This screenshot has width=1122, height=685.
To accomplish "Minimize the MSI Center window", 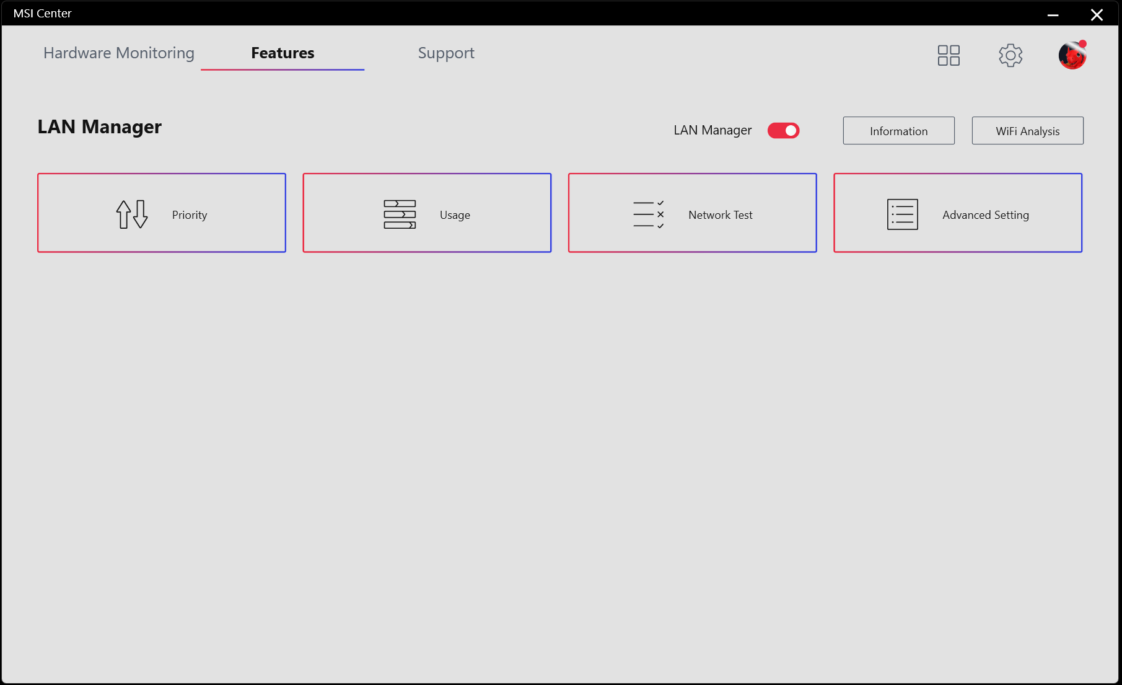I will [1053, 14].
